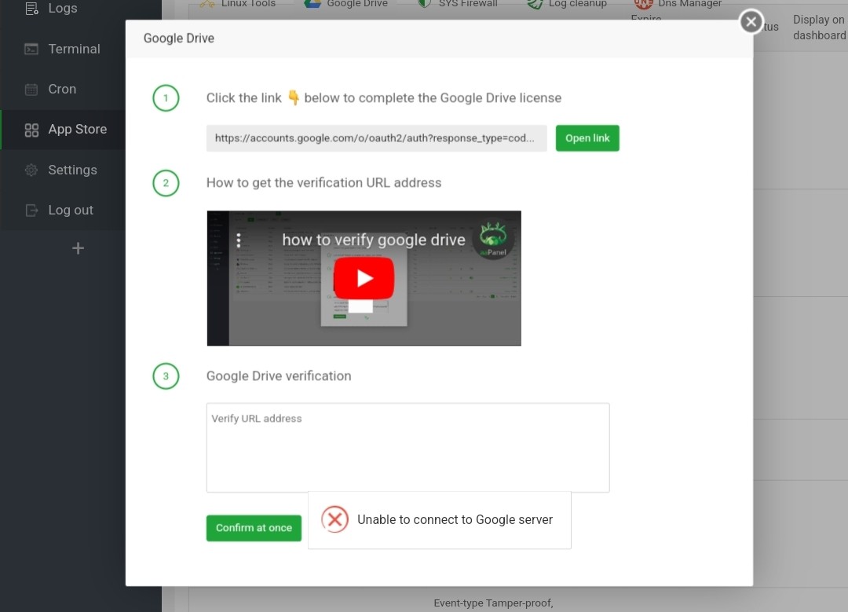Select App Store in the sidebar menu
The image size is (848, 612).
point(77,129)
